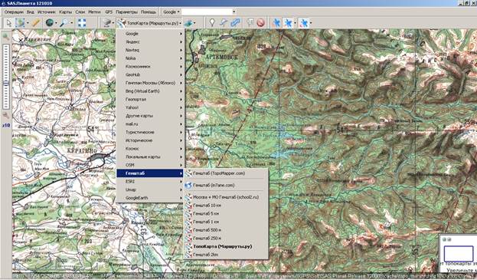Activate the area selection tool icon
Viewport: 477px width, 280px height.
[20, 23]
